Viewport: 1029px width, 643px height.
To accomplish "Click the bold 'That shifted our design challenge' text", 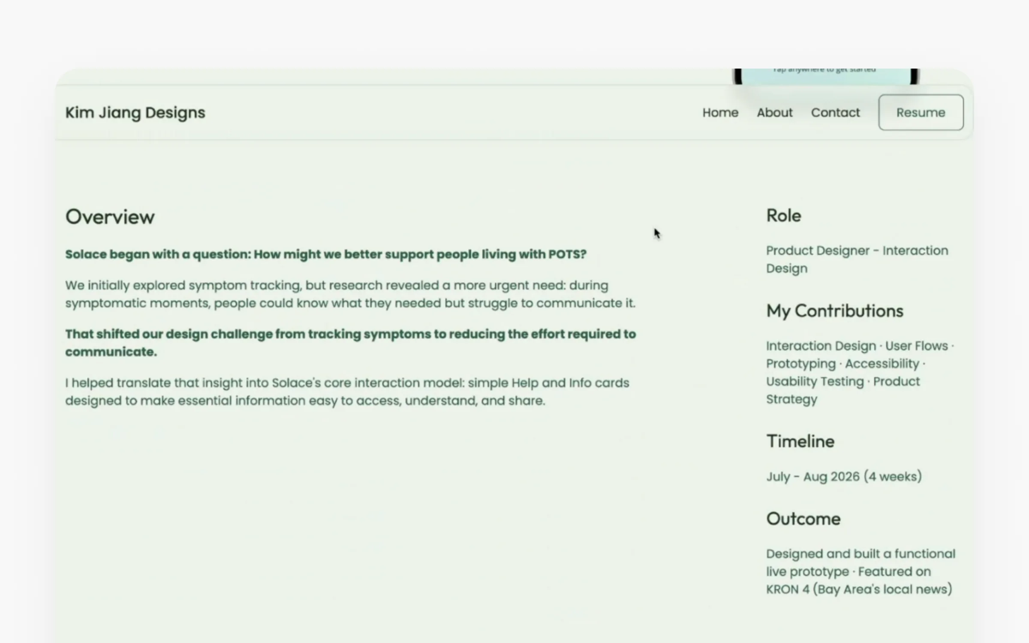I will coord(350,343).
